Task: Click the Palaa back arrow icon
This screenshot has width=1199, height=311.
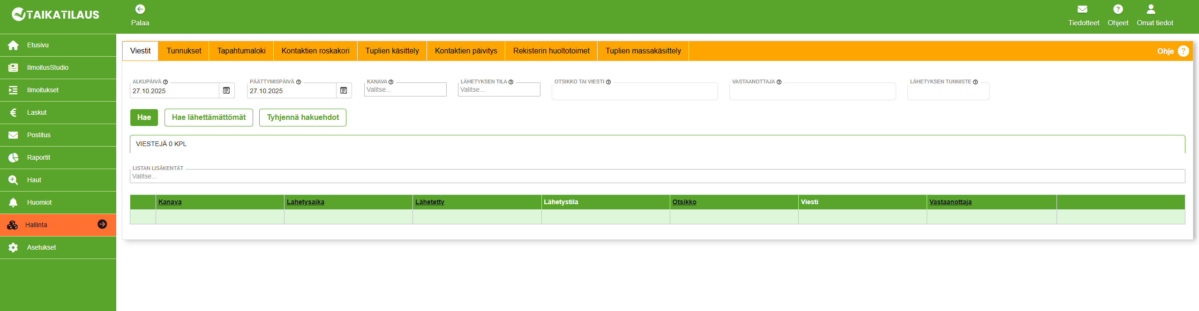Action: pos(140,9)
